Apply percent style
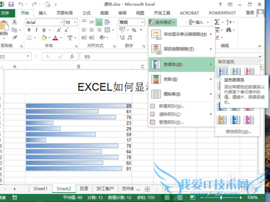 click(x=134, y=30)
